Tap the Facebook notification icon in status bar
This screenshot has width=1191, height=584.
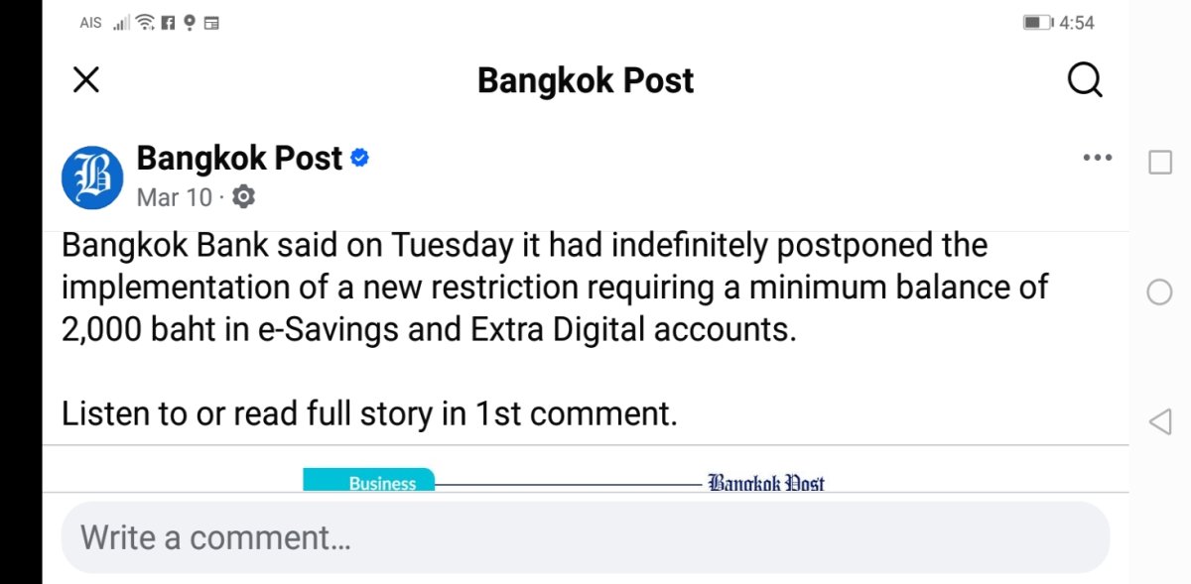click(x=167, y=22)
